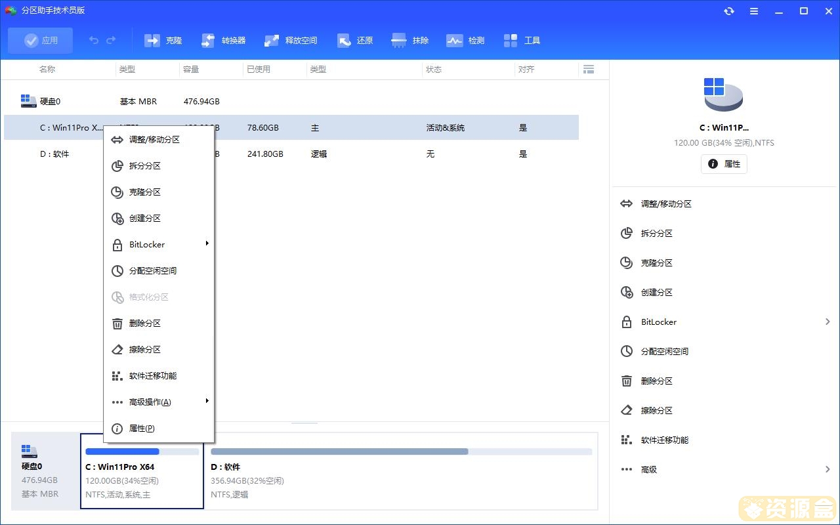
Task: Click the 名称 column header
Action: click(x=47, y=69)
